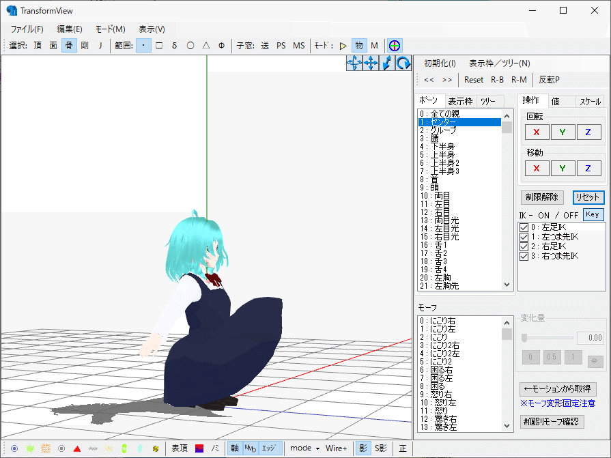Viewport: 611px width, 458px height.
Task: Choose the triangle range selection icon
Action: point(206,46)
